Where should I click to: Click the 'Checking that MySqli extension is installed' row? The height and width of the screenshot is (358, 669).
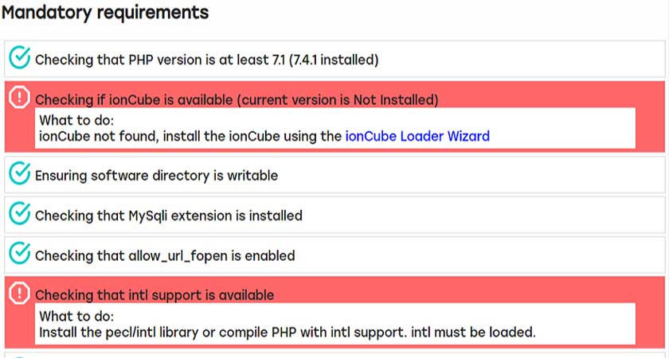(334, 216)
